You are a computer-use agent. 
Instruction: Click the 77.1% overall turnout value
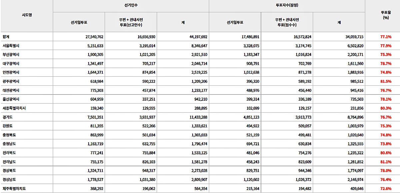tap(386, 37)
